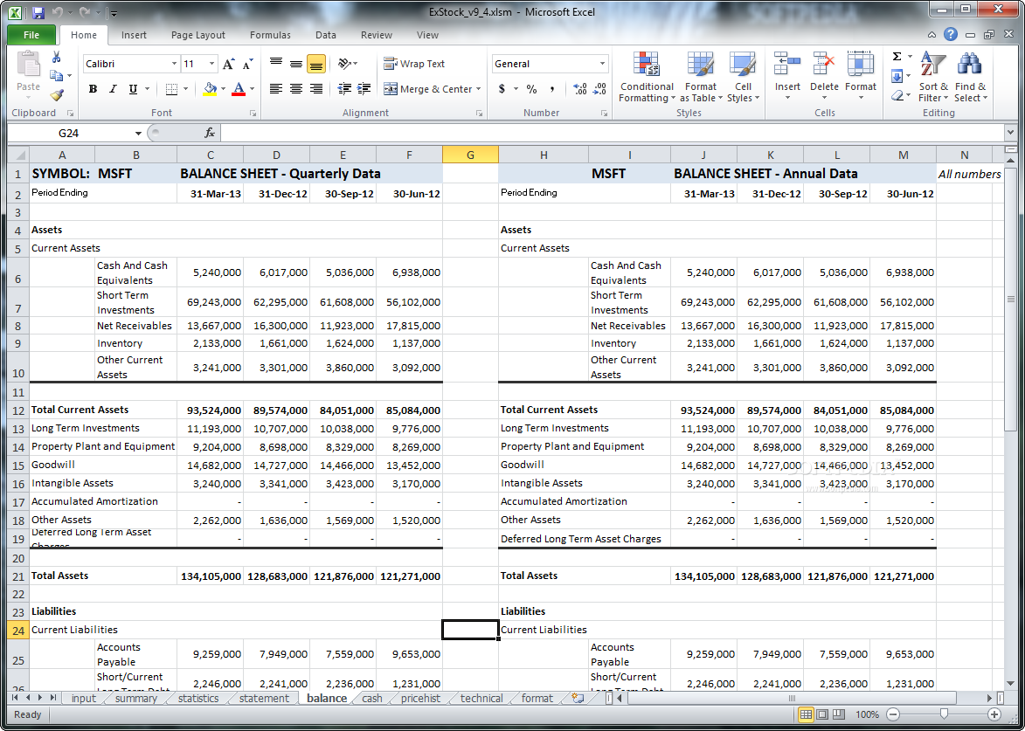The height and width of the screenshot is (731, 1025).
Task: Decrease the cell indent
Action: pos(344,89)
